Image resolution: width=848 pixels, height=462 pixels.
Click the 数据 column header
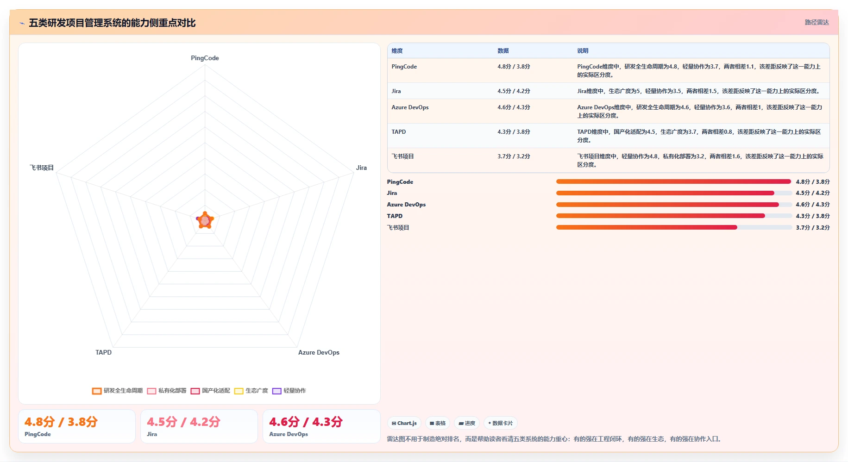click(503, 51)
